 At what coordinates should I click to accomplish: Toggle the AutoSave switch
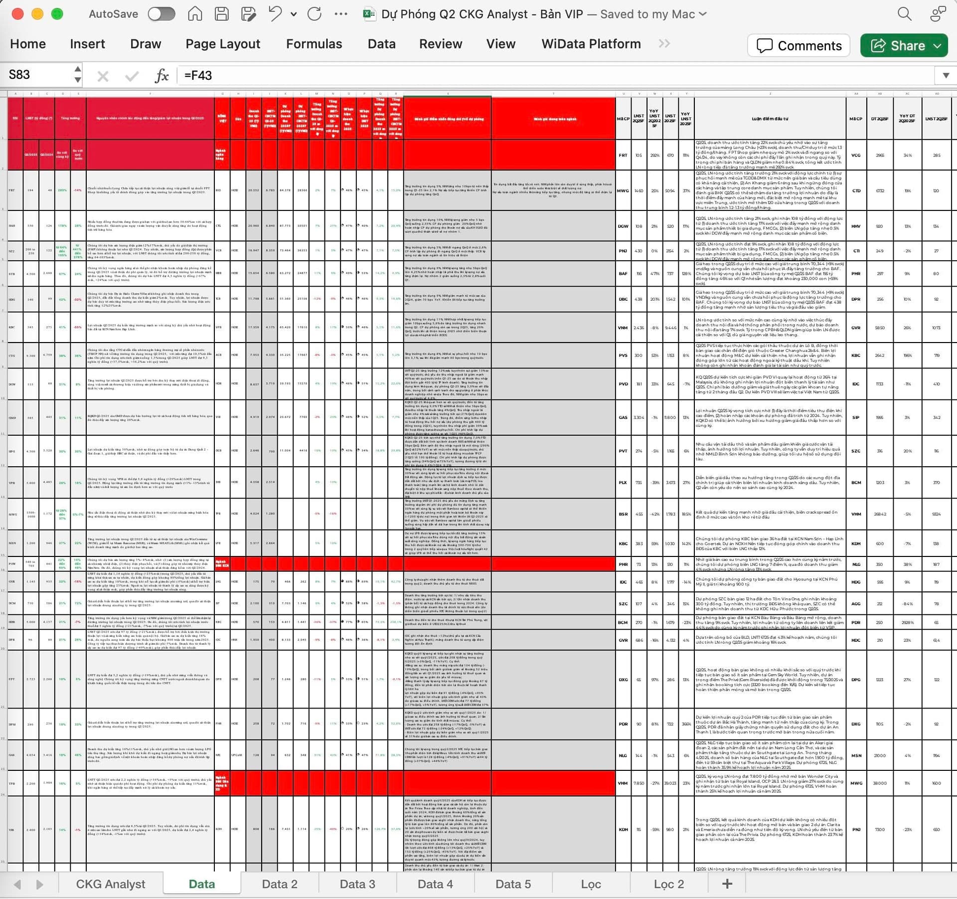(x=161, y=14)
